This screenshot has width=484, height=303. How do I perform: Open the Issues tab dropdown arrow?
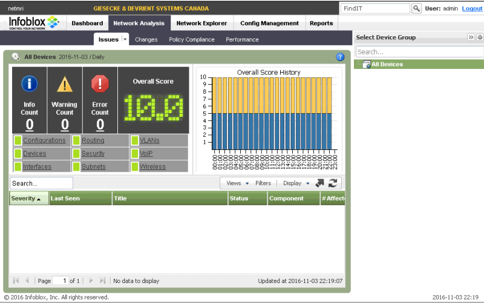pos(125,39)
